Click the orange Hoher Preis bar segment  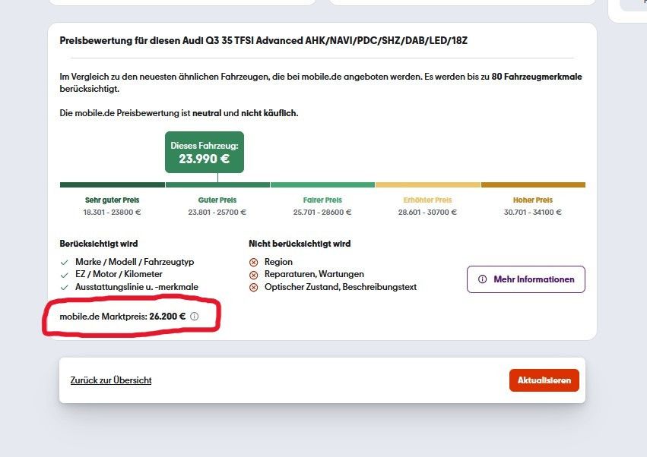point(533,184)
